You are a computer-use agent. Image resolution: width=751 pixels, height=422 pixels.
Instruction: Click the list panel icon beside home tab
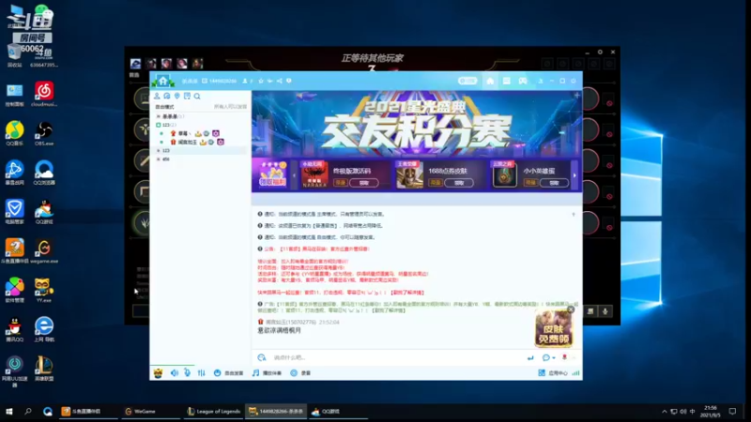click(506, 81)
